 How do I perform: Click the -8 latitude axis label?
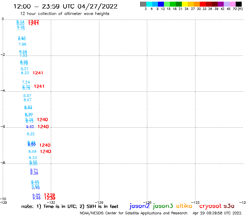point(3,163)
